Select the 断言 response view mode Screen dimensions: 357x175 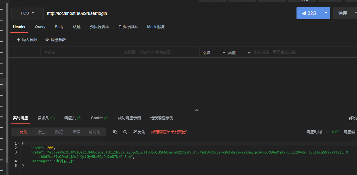coord(77,132)
